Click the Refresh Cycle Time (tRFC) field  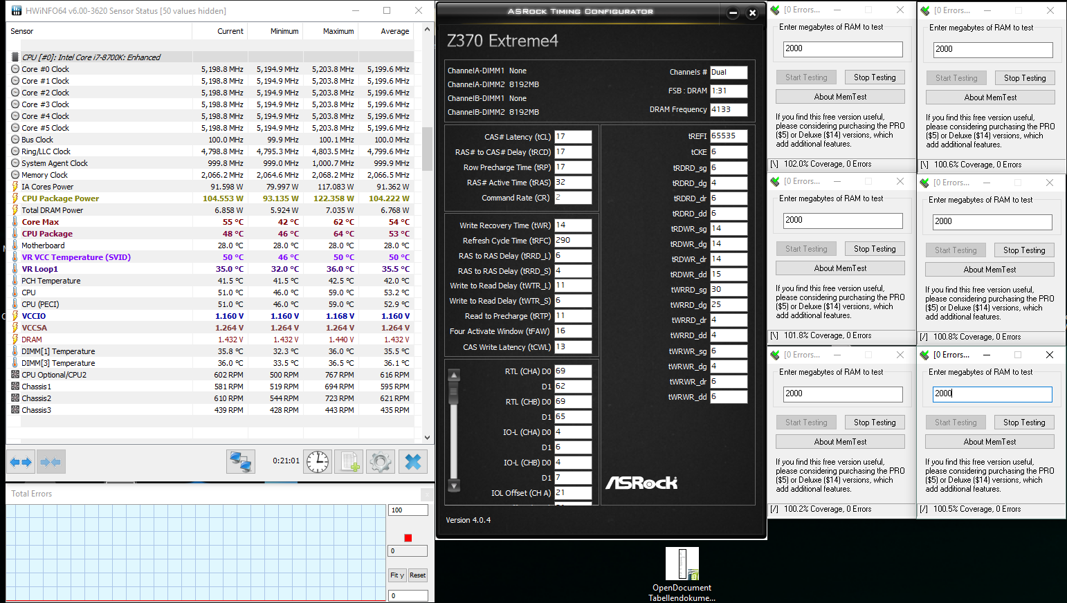click(x=573, y=241)
